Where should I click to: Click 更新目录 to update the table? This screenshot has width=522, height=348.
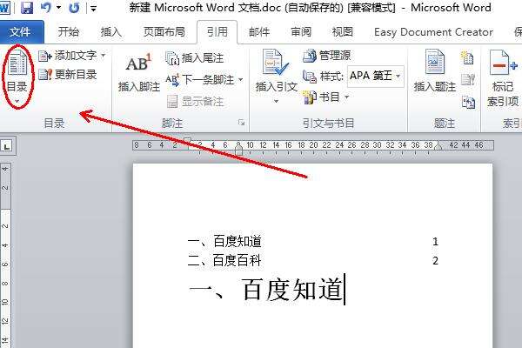point(68,74)
